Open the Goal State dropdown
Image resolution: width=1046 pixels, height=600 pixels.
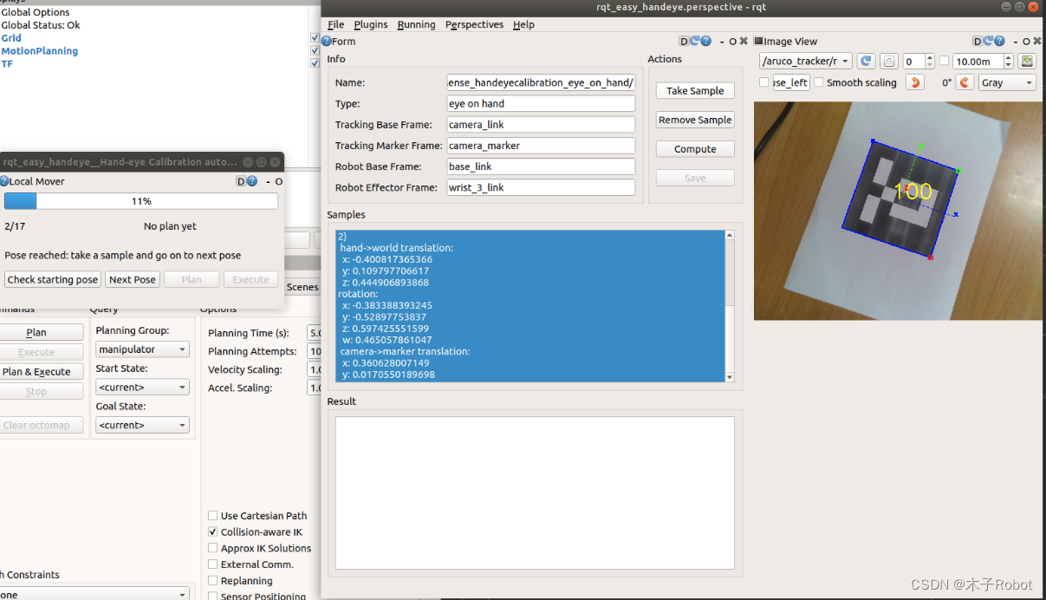(x=142, y=426)
